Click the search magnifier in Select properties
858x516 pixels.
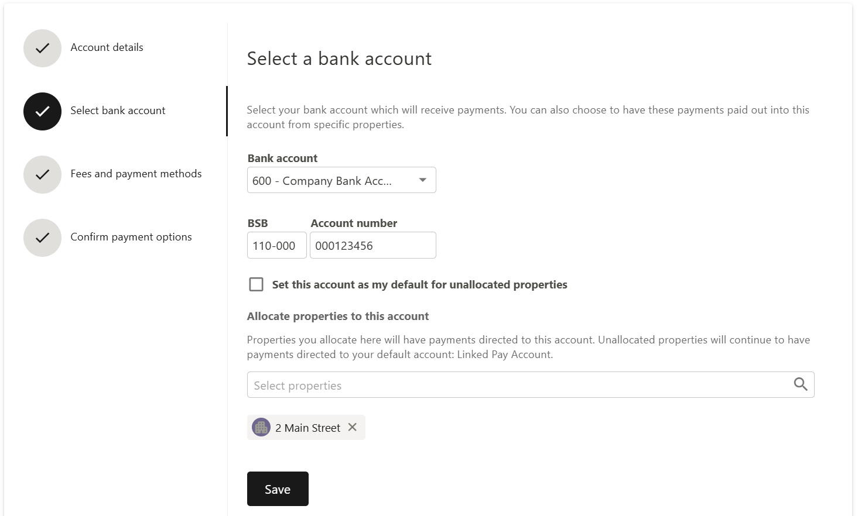click(800, 384)
